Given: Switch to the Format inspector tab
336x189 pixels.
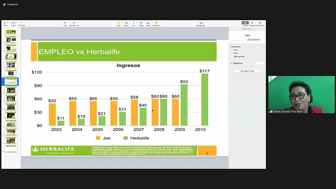Looking at the screenshot, I should [245, 23].
